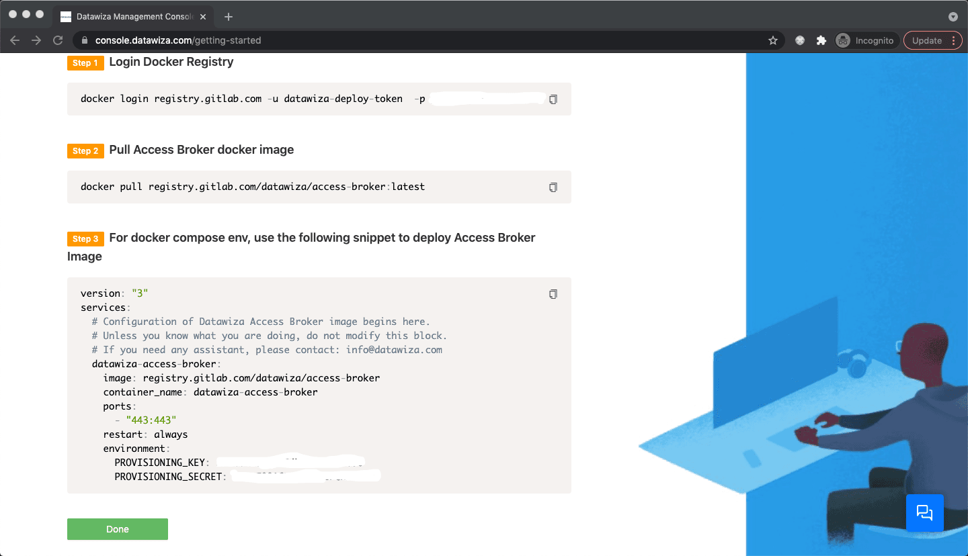
Task: Go forward in browser history
Action: pos(36,40)
